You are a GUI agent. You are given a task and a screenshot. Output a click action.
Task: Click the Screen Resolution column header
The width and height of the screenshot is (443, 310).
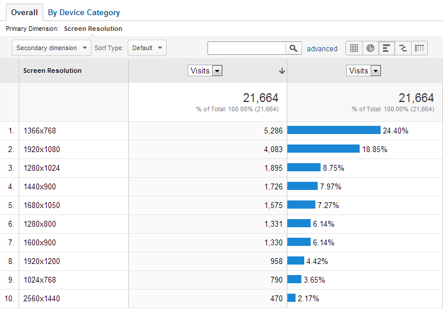tap(52, 71)
